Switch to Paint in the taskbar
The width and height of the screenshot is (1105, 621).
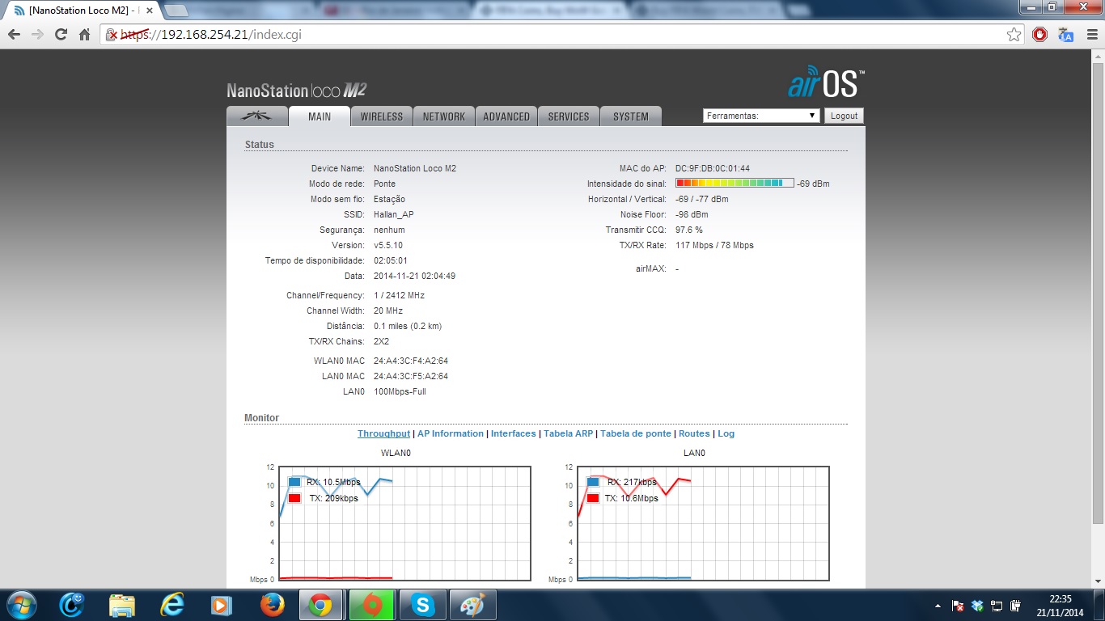click(x=472, y=605)
